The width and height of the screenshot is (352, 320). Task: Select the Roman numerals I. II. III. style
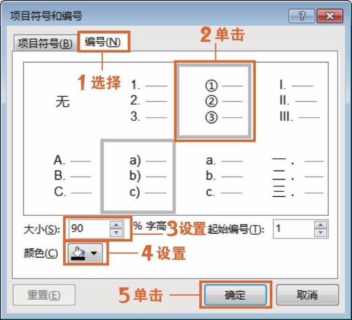pos(289,101)
